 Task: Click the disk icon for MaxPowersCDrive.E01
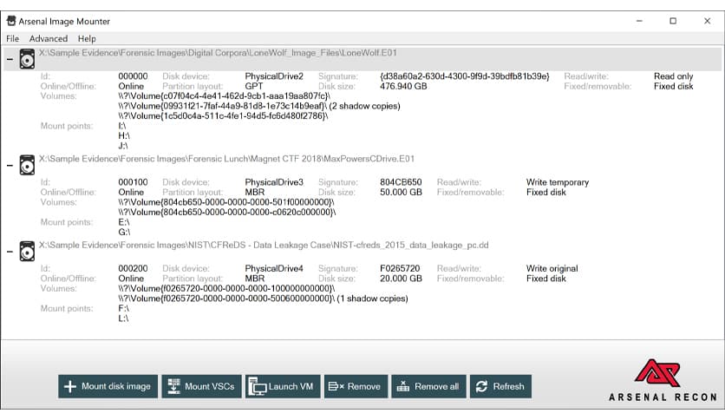tap(27, 165)
